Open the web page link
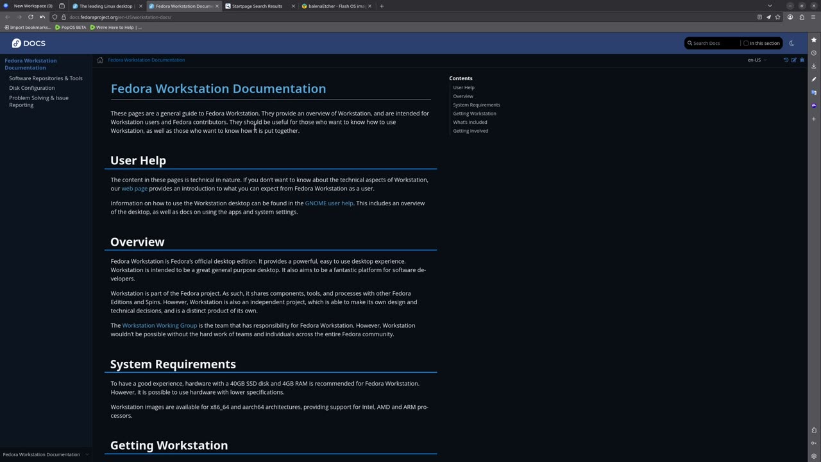This screenshot has width=821, height=462. [135, 189]
